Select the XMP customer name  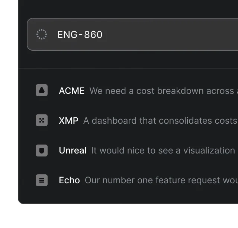68,120
